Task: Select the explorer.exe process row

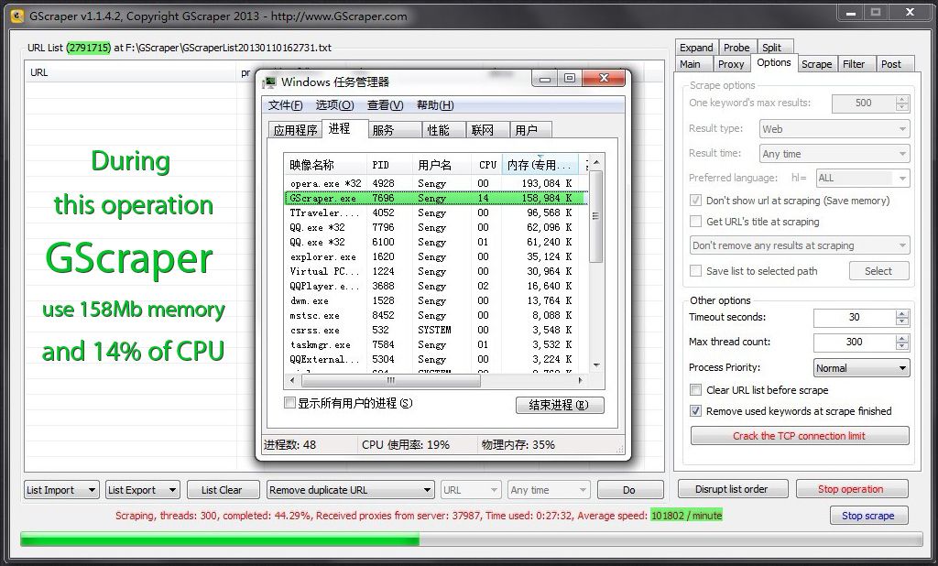Action: (x=436, y=256)
